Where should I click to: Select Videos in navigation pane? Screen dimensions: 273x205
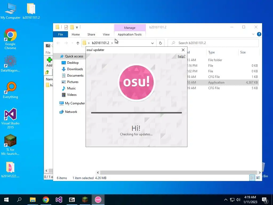coord(72,95)
